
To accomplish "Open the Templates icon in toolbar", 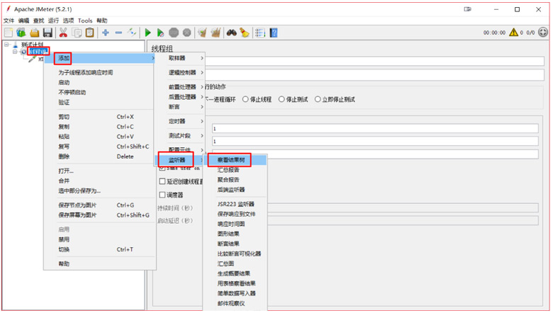I will click(x=21, y=33).
